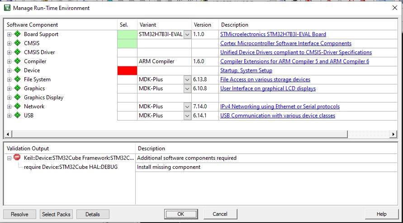Click the ARM Compiler variant cell
Image resolution: width=403 pixels, height=223 pixels.
tap(164, 61)
